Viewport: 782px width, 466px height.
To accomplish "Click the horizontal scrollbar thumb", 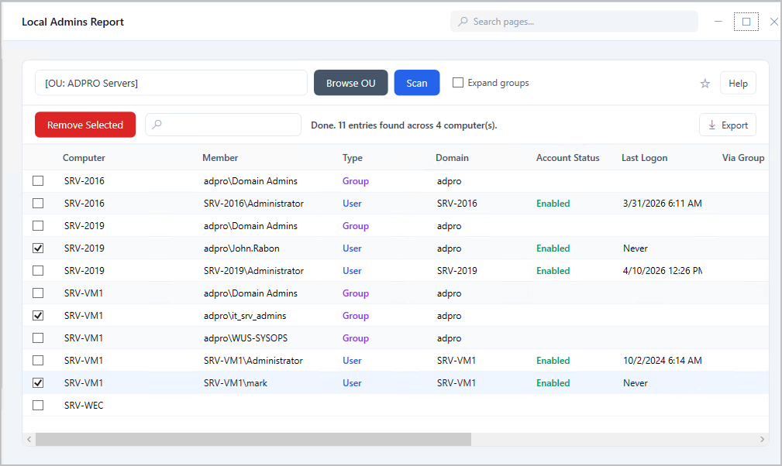I will [x=253, y=439].
